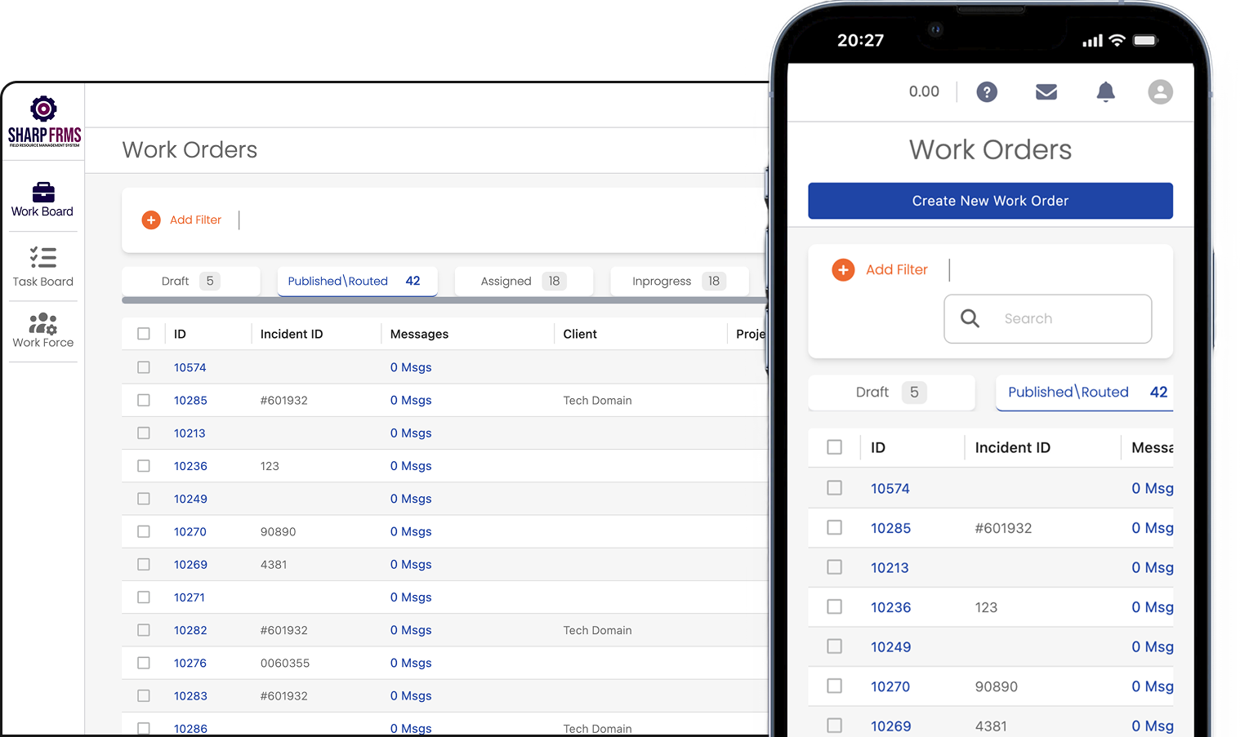Open Task Board checklist icon
Screen dimensions: 1240x737
click(43, 258)
